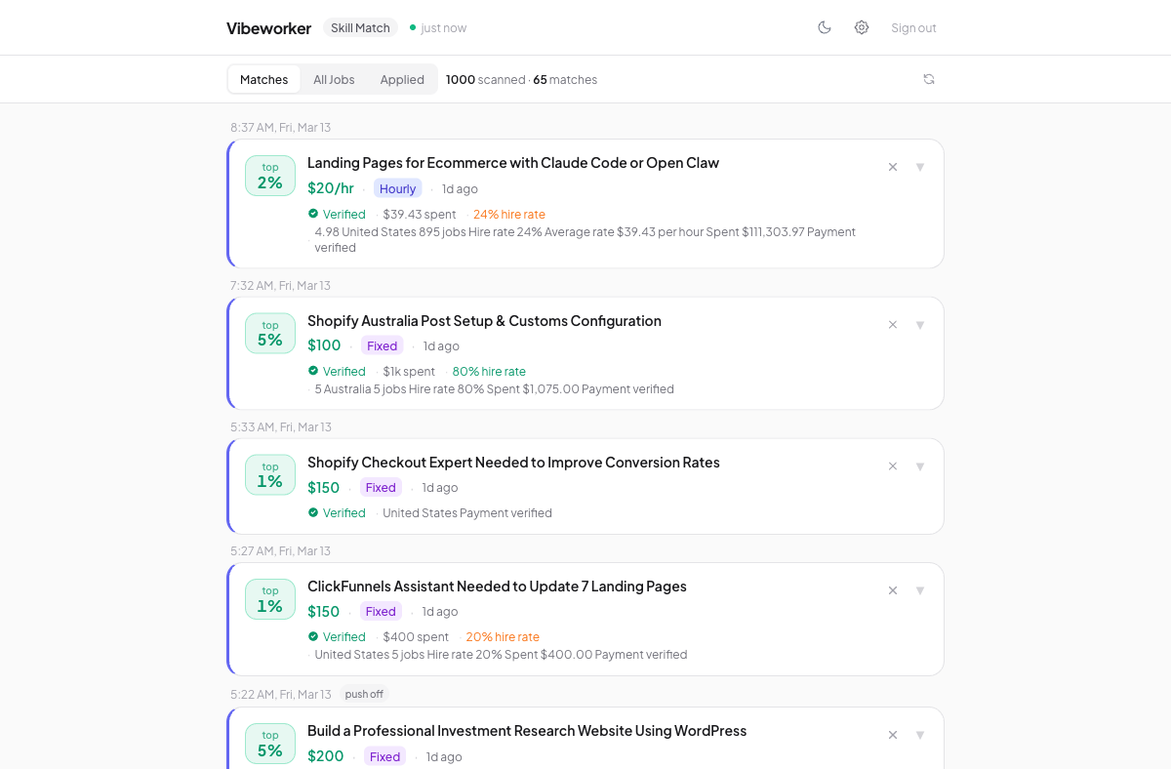The width and height of the screenshot is (1171, 769).
Task: Select the Matches tab
Action: (x=263, y=79)
